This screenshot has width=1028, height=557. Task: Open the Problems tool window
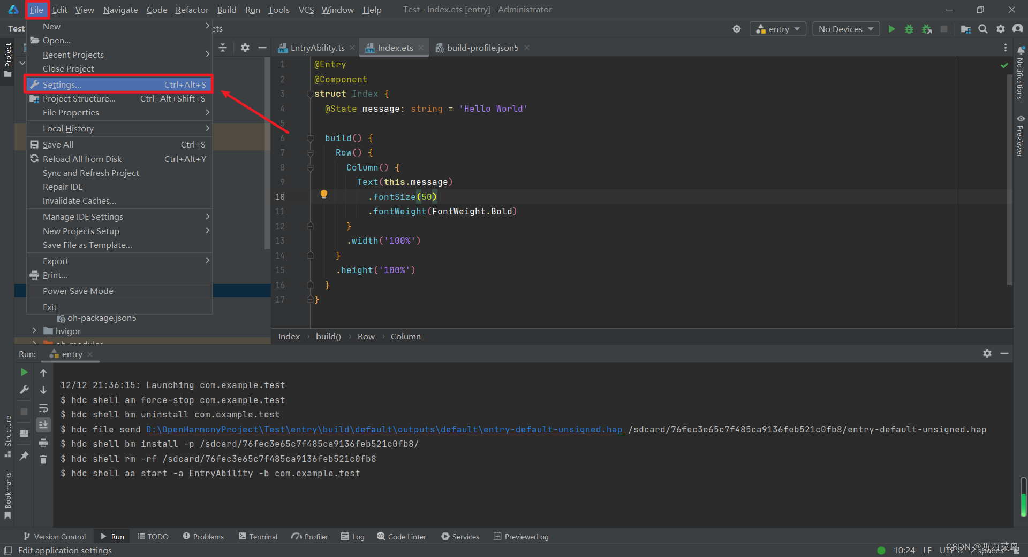203,536
